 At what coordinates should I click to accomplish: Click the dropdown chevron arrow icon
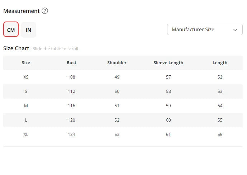235,30
